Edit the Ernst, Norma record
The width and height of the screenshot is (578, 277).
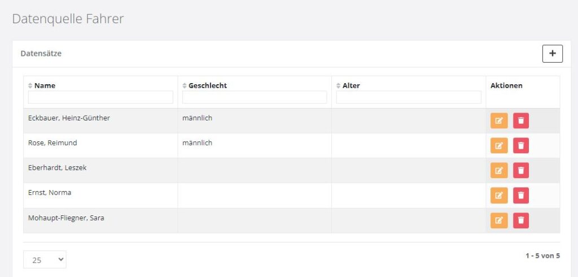click(499, 196)
